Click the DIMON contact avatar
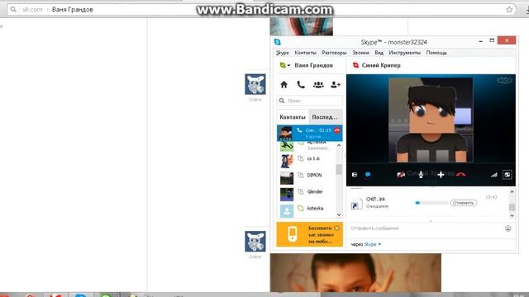The width and height of the screenshot is (529, 297). 287,178
